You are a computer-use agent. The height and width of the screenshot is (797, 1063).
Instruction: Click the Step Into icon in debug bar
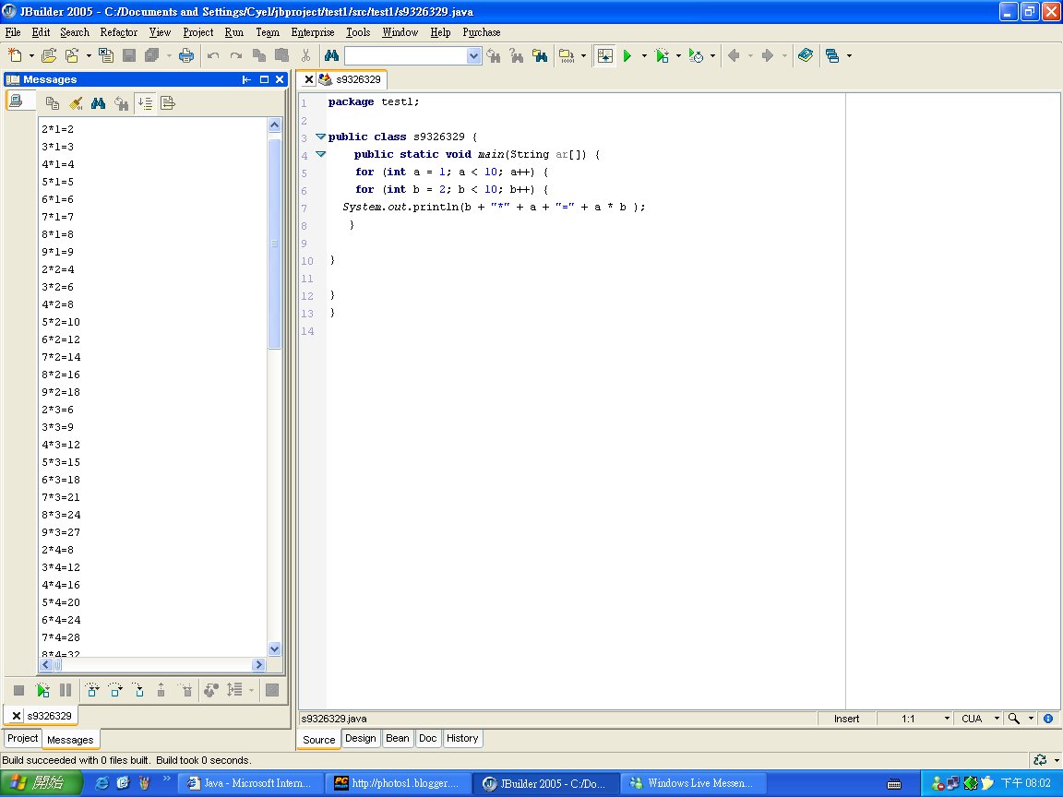click(x=138, y=691)
